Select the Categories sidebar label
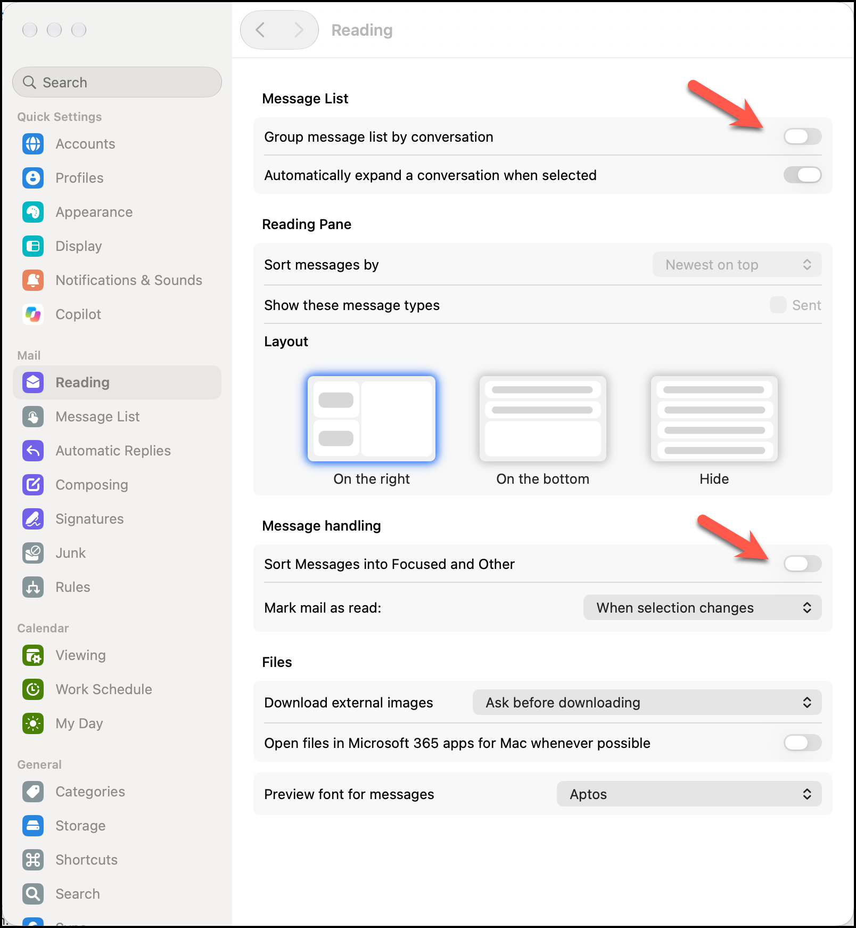This screenshot has height=928, width=856. click(90, 792)
